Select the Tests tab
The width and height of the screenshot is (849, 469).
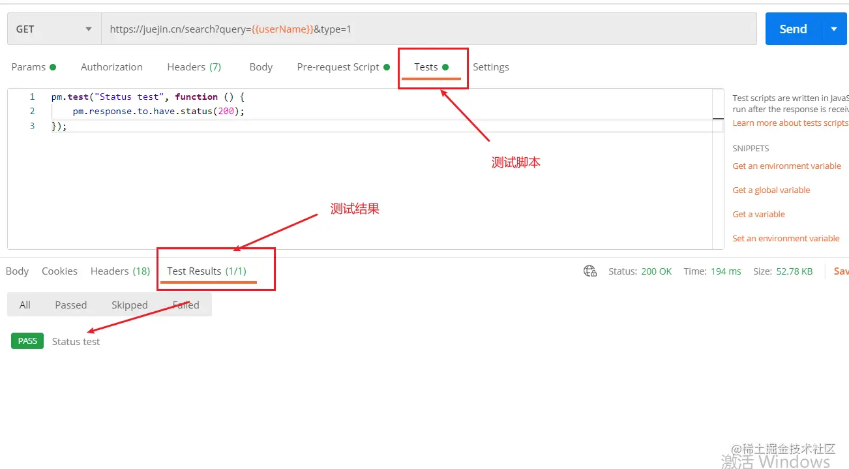click(431, 67)
